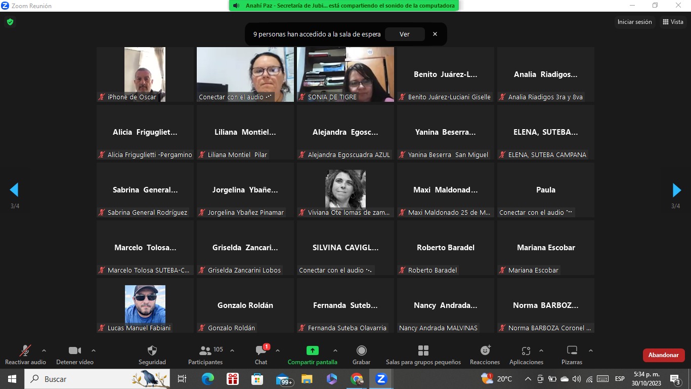The height and width of the screenshot is (389, 691).
Task: Open the Chat panel
Action: coord(261,351)
